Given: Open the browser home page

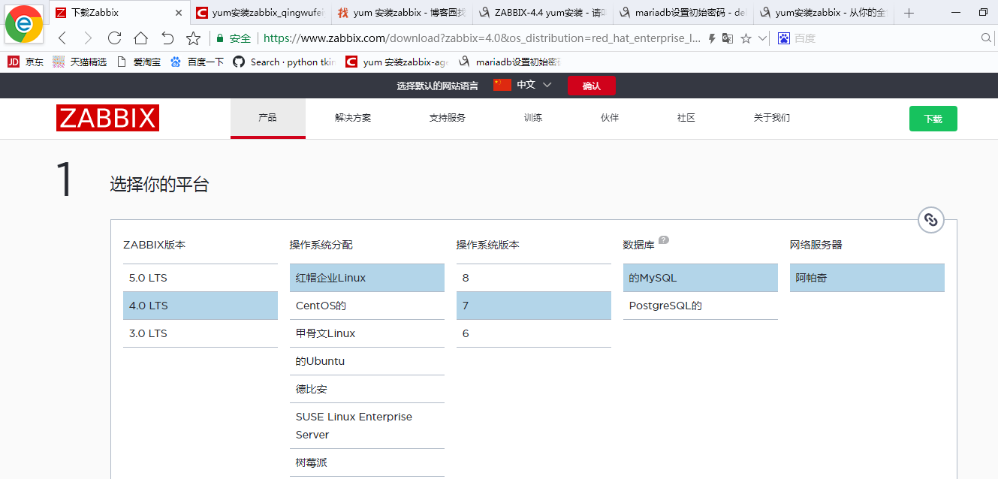Looking at the screenshot, I should [140, 38].
